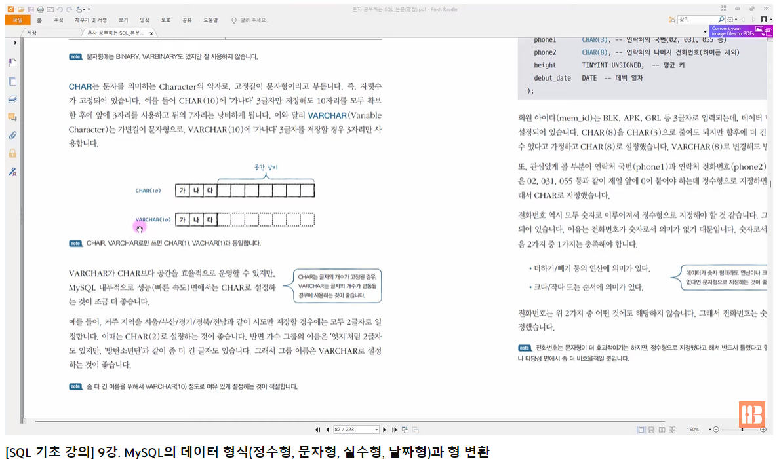Open a file with the folder icon
777x459 pixels.
click(x=21, y=9)
